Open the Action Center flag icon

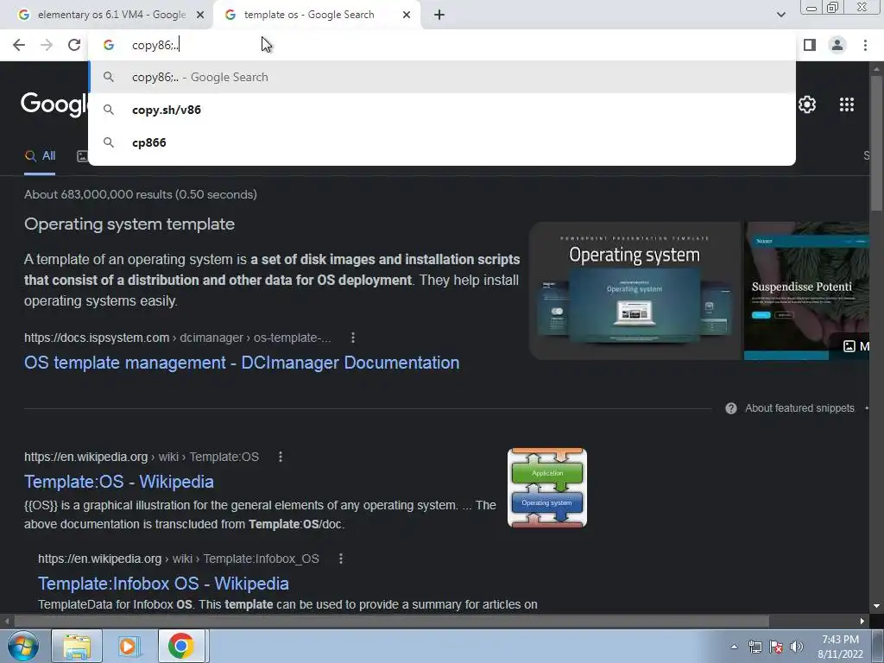[x=776, y=647]
